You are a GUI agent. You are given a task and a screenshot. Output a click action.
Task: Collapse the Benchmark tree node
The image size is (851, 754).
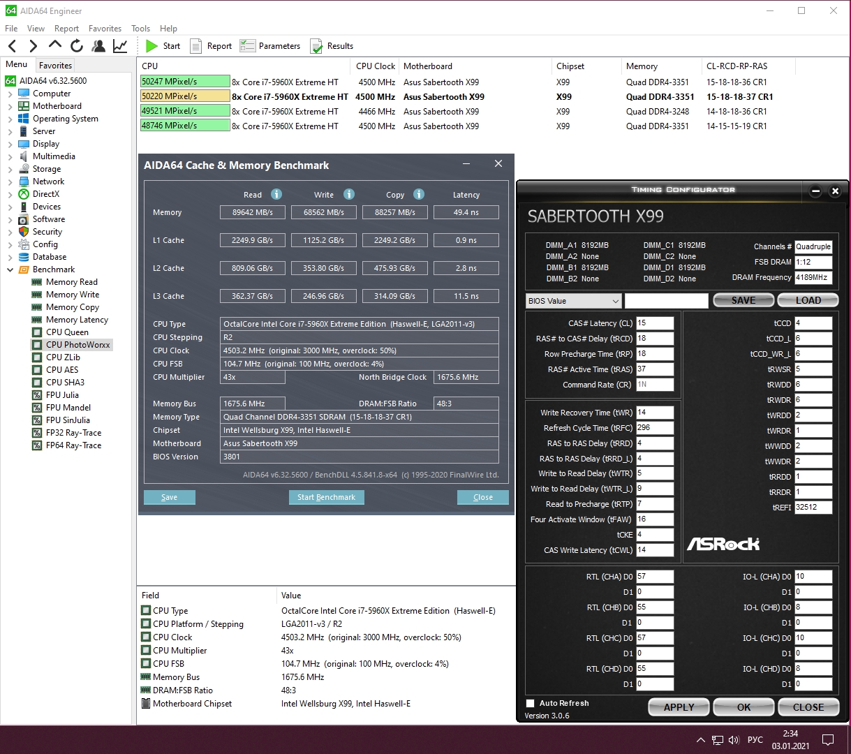(x=10, y=269)
